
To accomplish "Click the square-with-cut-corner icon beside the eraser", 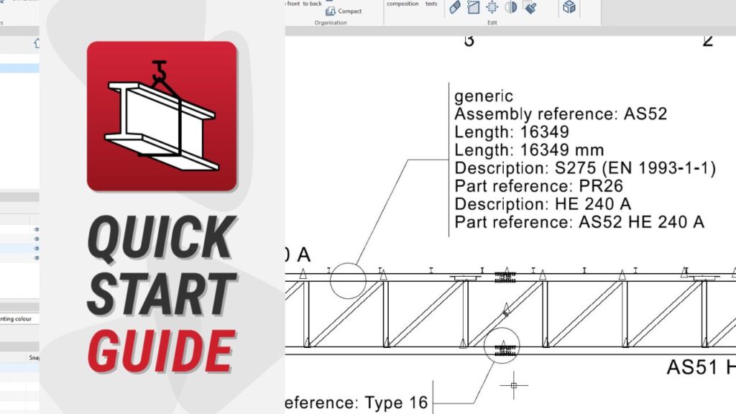I will click(x=474, y=7).
